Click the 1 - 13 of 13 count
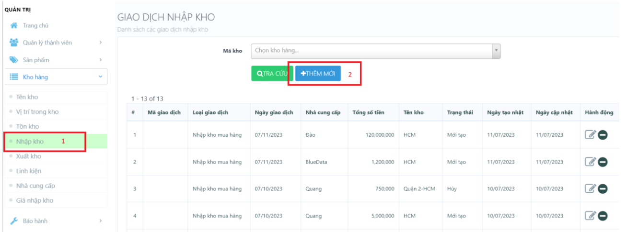Image resolution: width=627 pixels, height=232 pixels. tap(148, 99)
